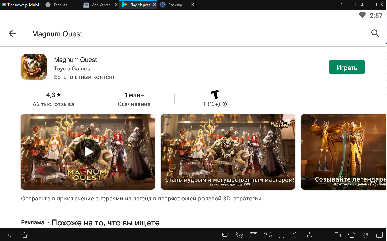Viewport: 387px width, 241px height.
Task: Click the 'Есть платный контент' label
Action: pyautogui.click(x=84, y=77)
